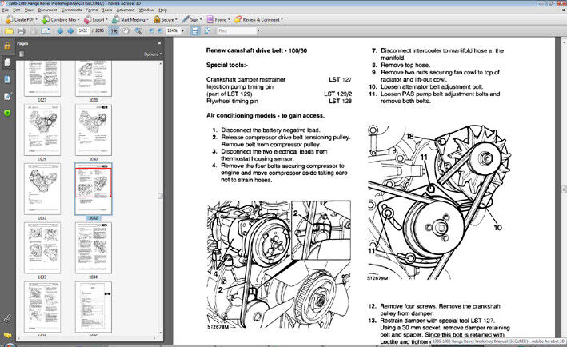This screenshot has width=567, height=347.
Task: Open the Options dropdown in Pages panel
Action: click(x=152, y=54)
